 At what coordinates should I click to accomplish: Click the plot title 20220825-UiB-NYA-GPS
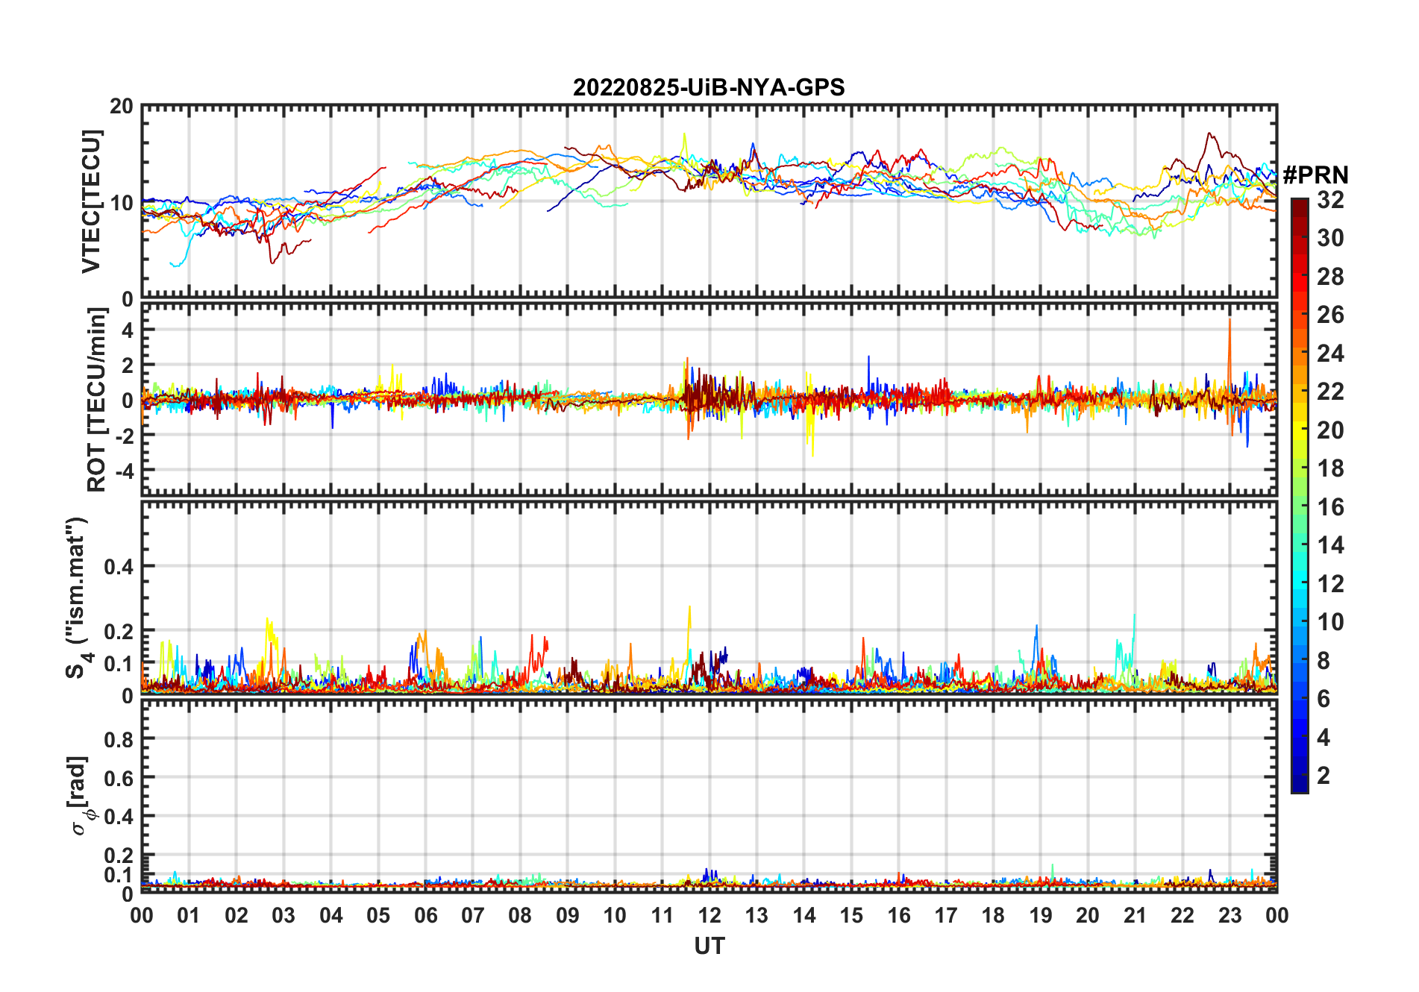pyautogui.click(x=709, y=87)
